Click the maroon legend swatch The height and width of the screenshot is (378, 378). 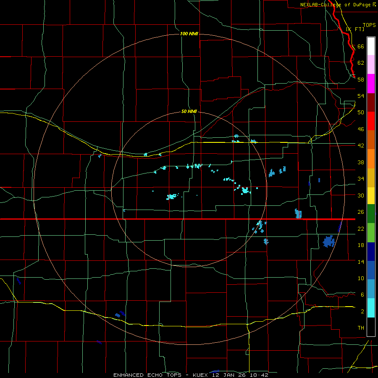(371, 103)
